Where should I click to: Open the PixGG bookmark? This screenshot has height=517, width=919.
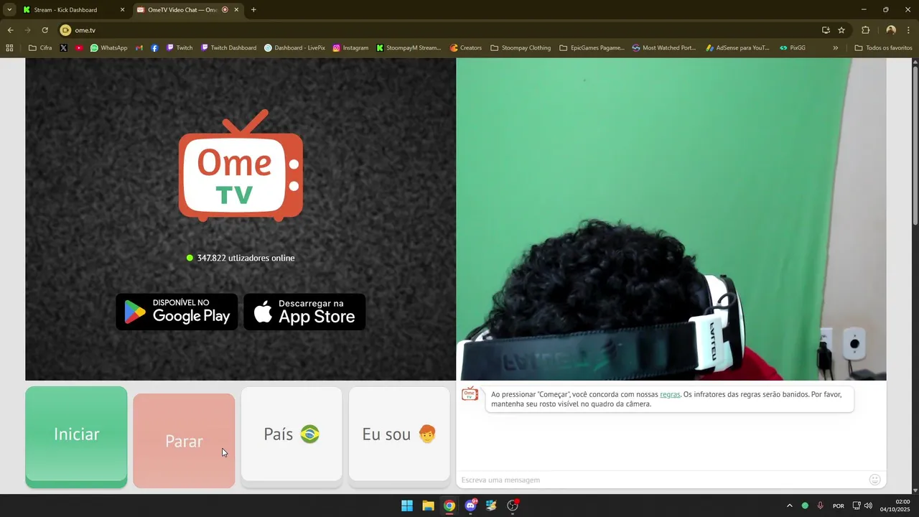tap(793, 48)
